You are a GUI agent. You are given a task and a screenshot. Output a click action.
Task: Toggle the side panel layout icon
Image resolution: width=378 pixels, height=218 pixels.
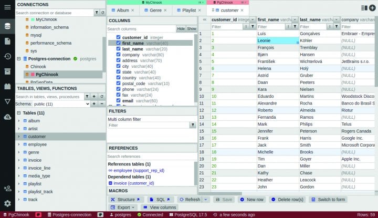pos(364,8)
